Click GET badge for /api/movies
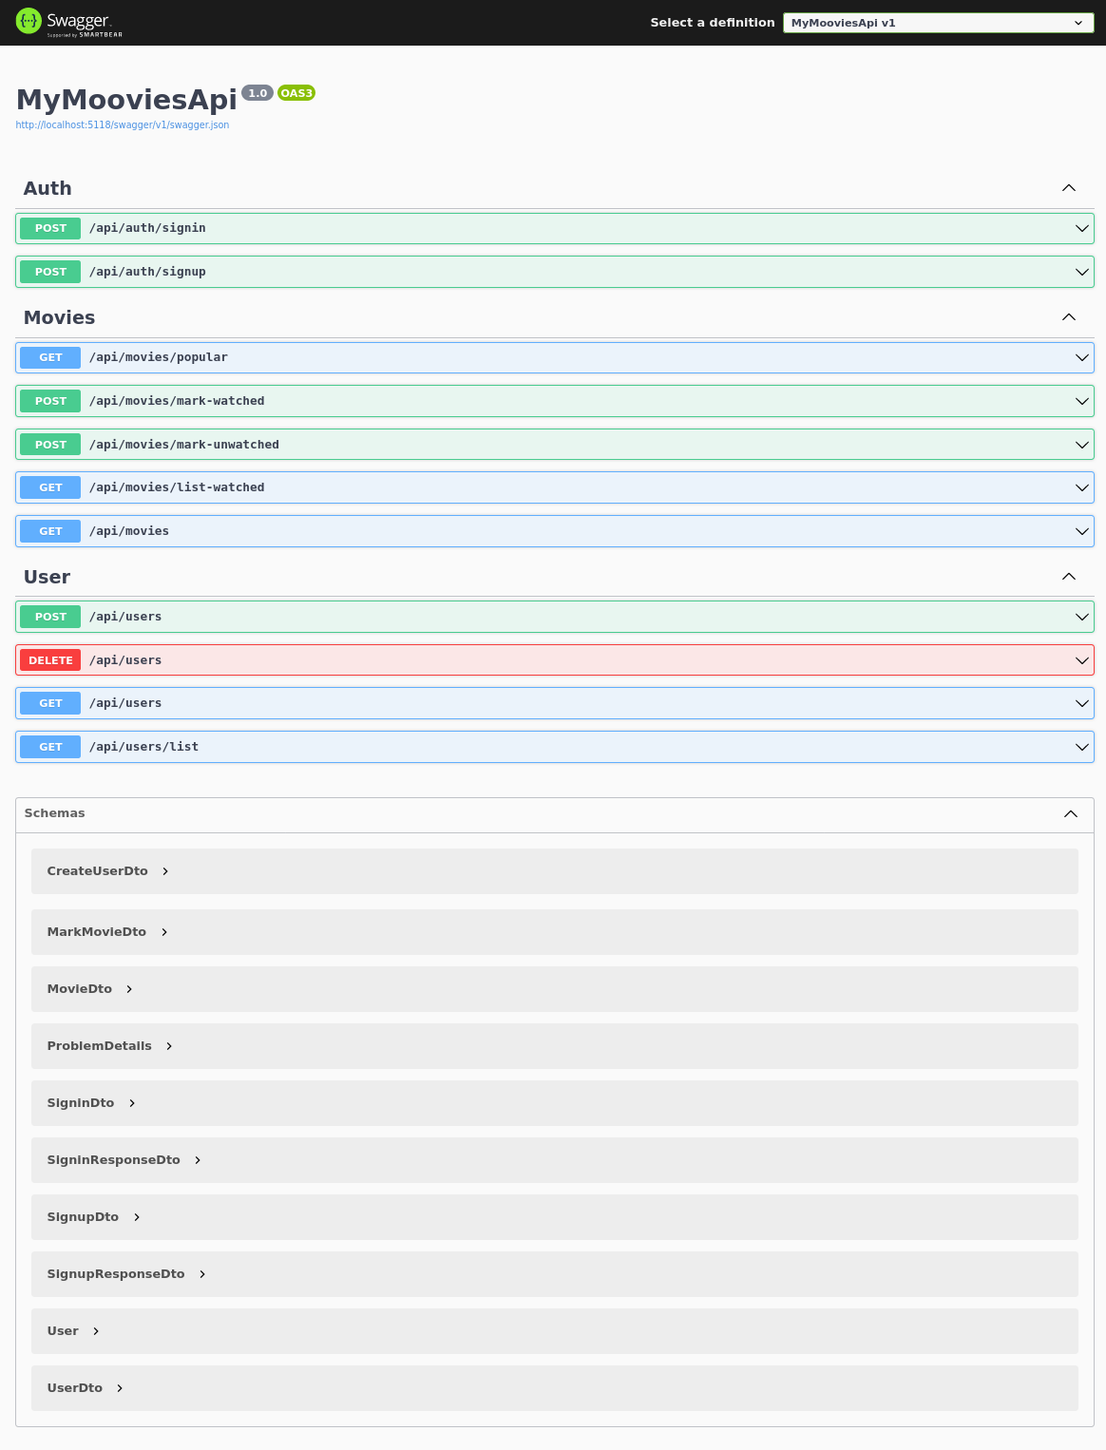The image size is (1106, 1450). click(x=50, y=531)
